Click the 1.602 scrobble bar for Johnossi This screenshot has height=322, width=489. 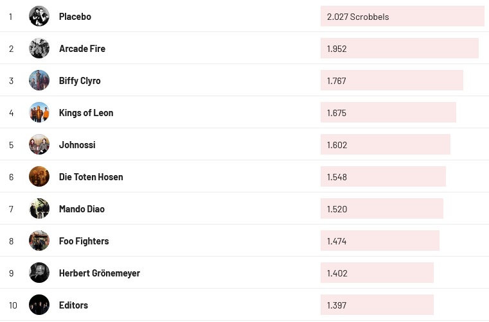coord(385,145)
